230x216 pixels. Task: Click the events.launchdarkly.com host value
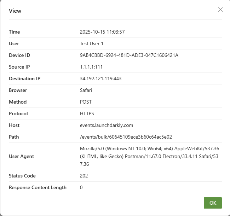[106, 125]
